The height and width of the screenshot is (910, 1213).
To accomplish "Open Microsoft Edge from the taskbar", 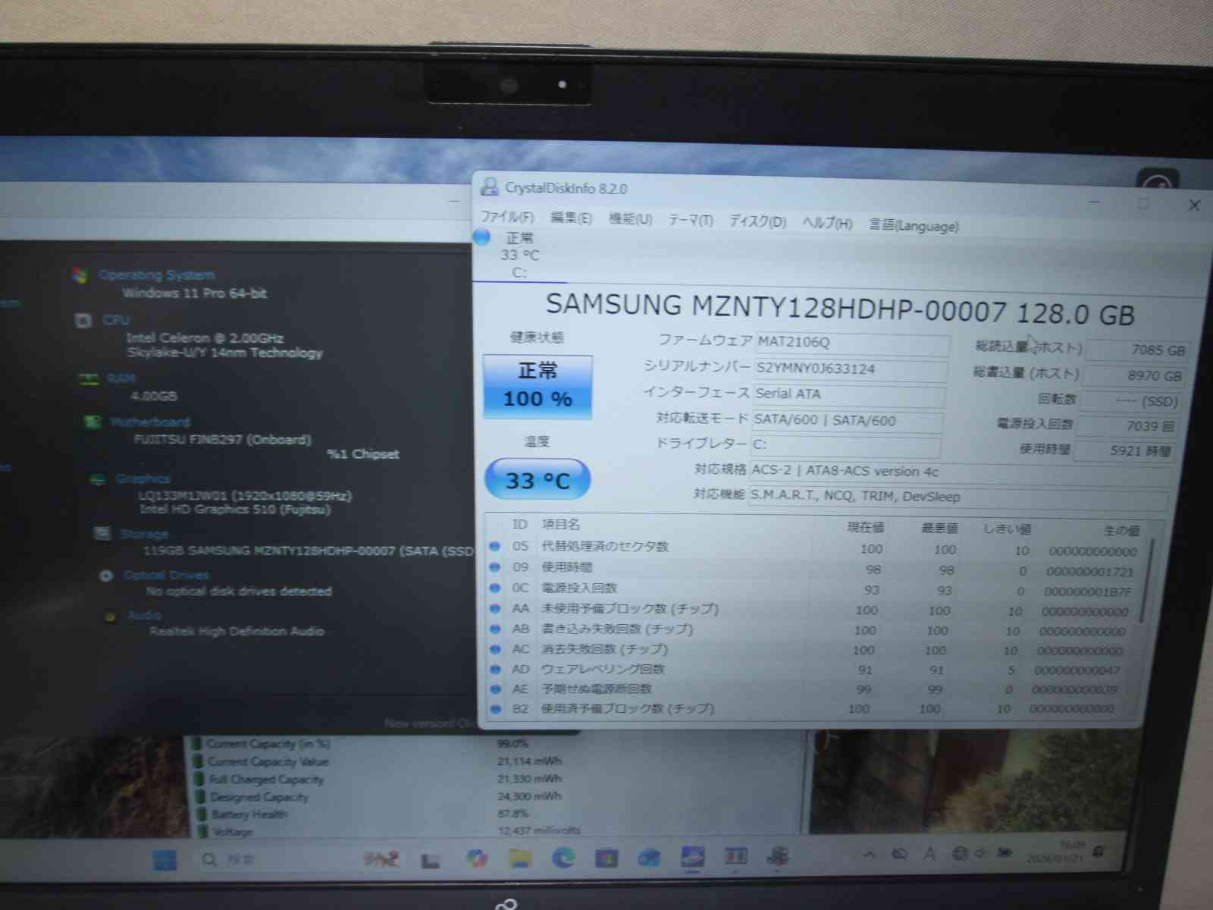I will pyautogui.click(x=563, y=858).
